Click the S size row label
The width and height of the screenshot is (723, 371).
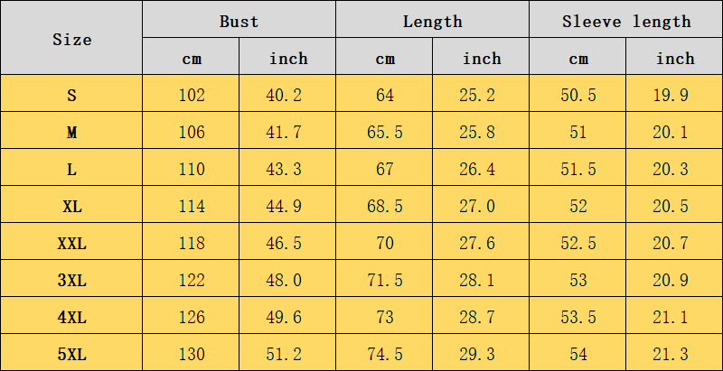[71, 94]
